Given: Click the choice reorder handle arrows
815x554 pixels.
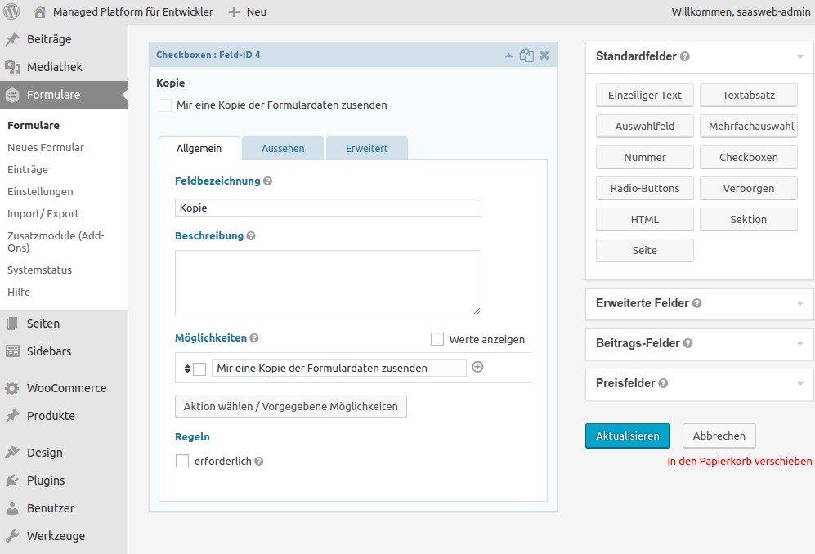Looking at the screenshot, I should [188, 369].
